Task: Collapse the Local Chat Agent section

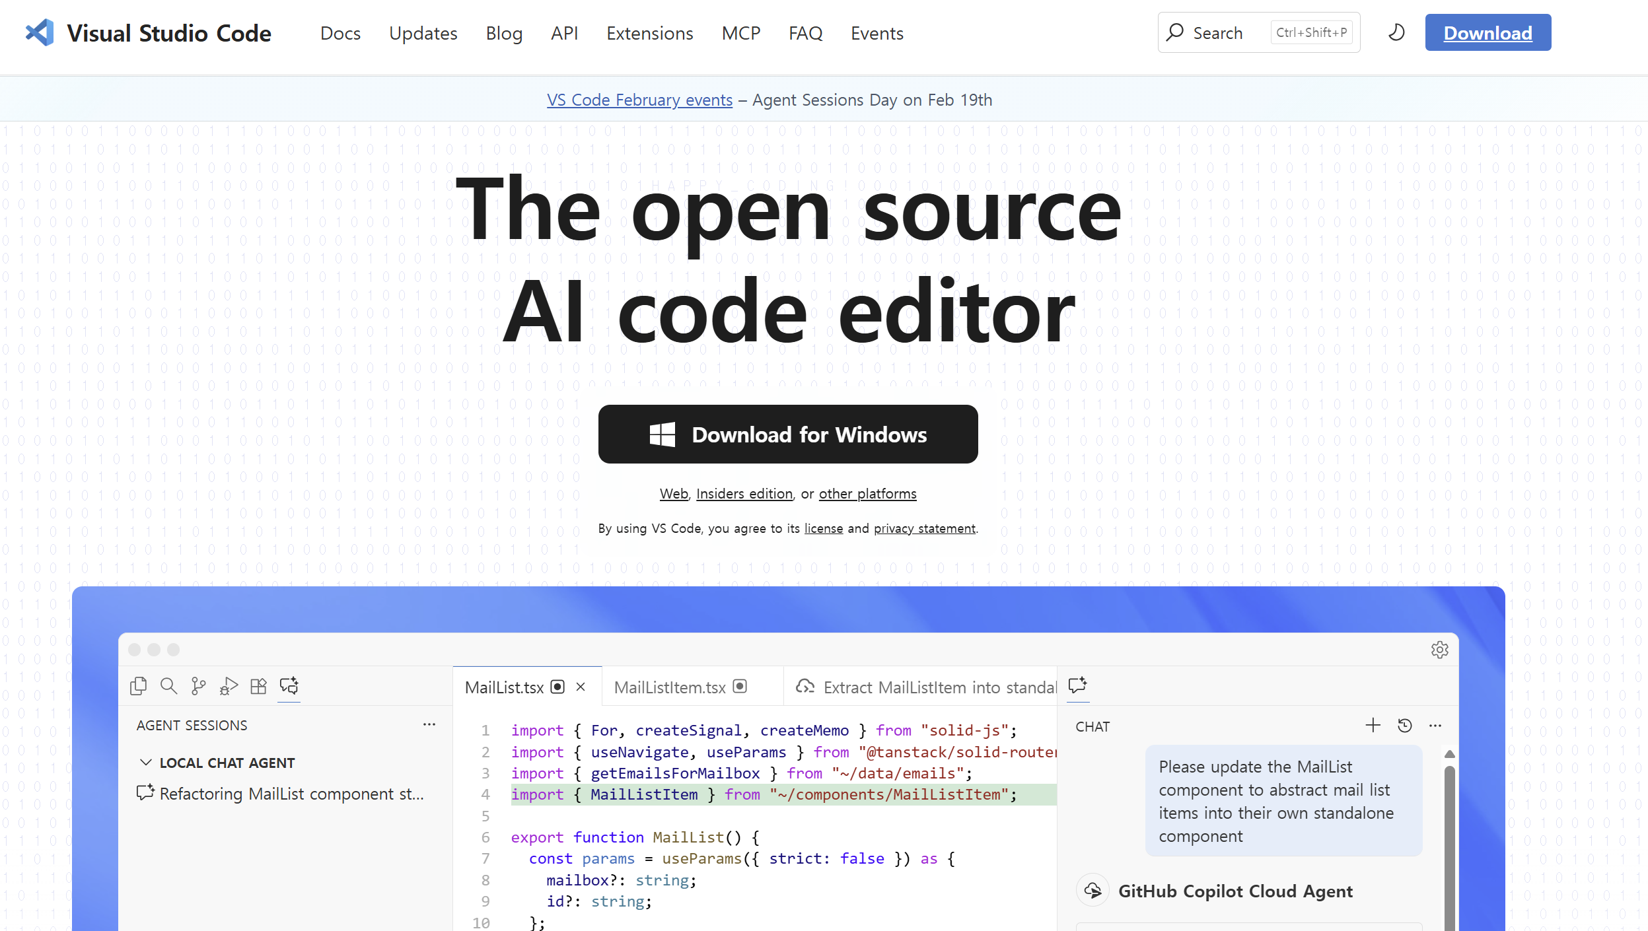Action: [146, 763]
